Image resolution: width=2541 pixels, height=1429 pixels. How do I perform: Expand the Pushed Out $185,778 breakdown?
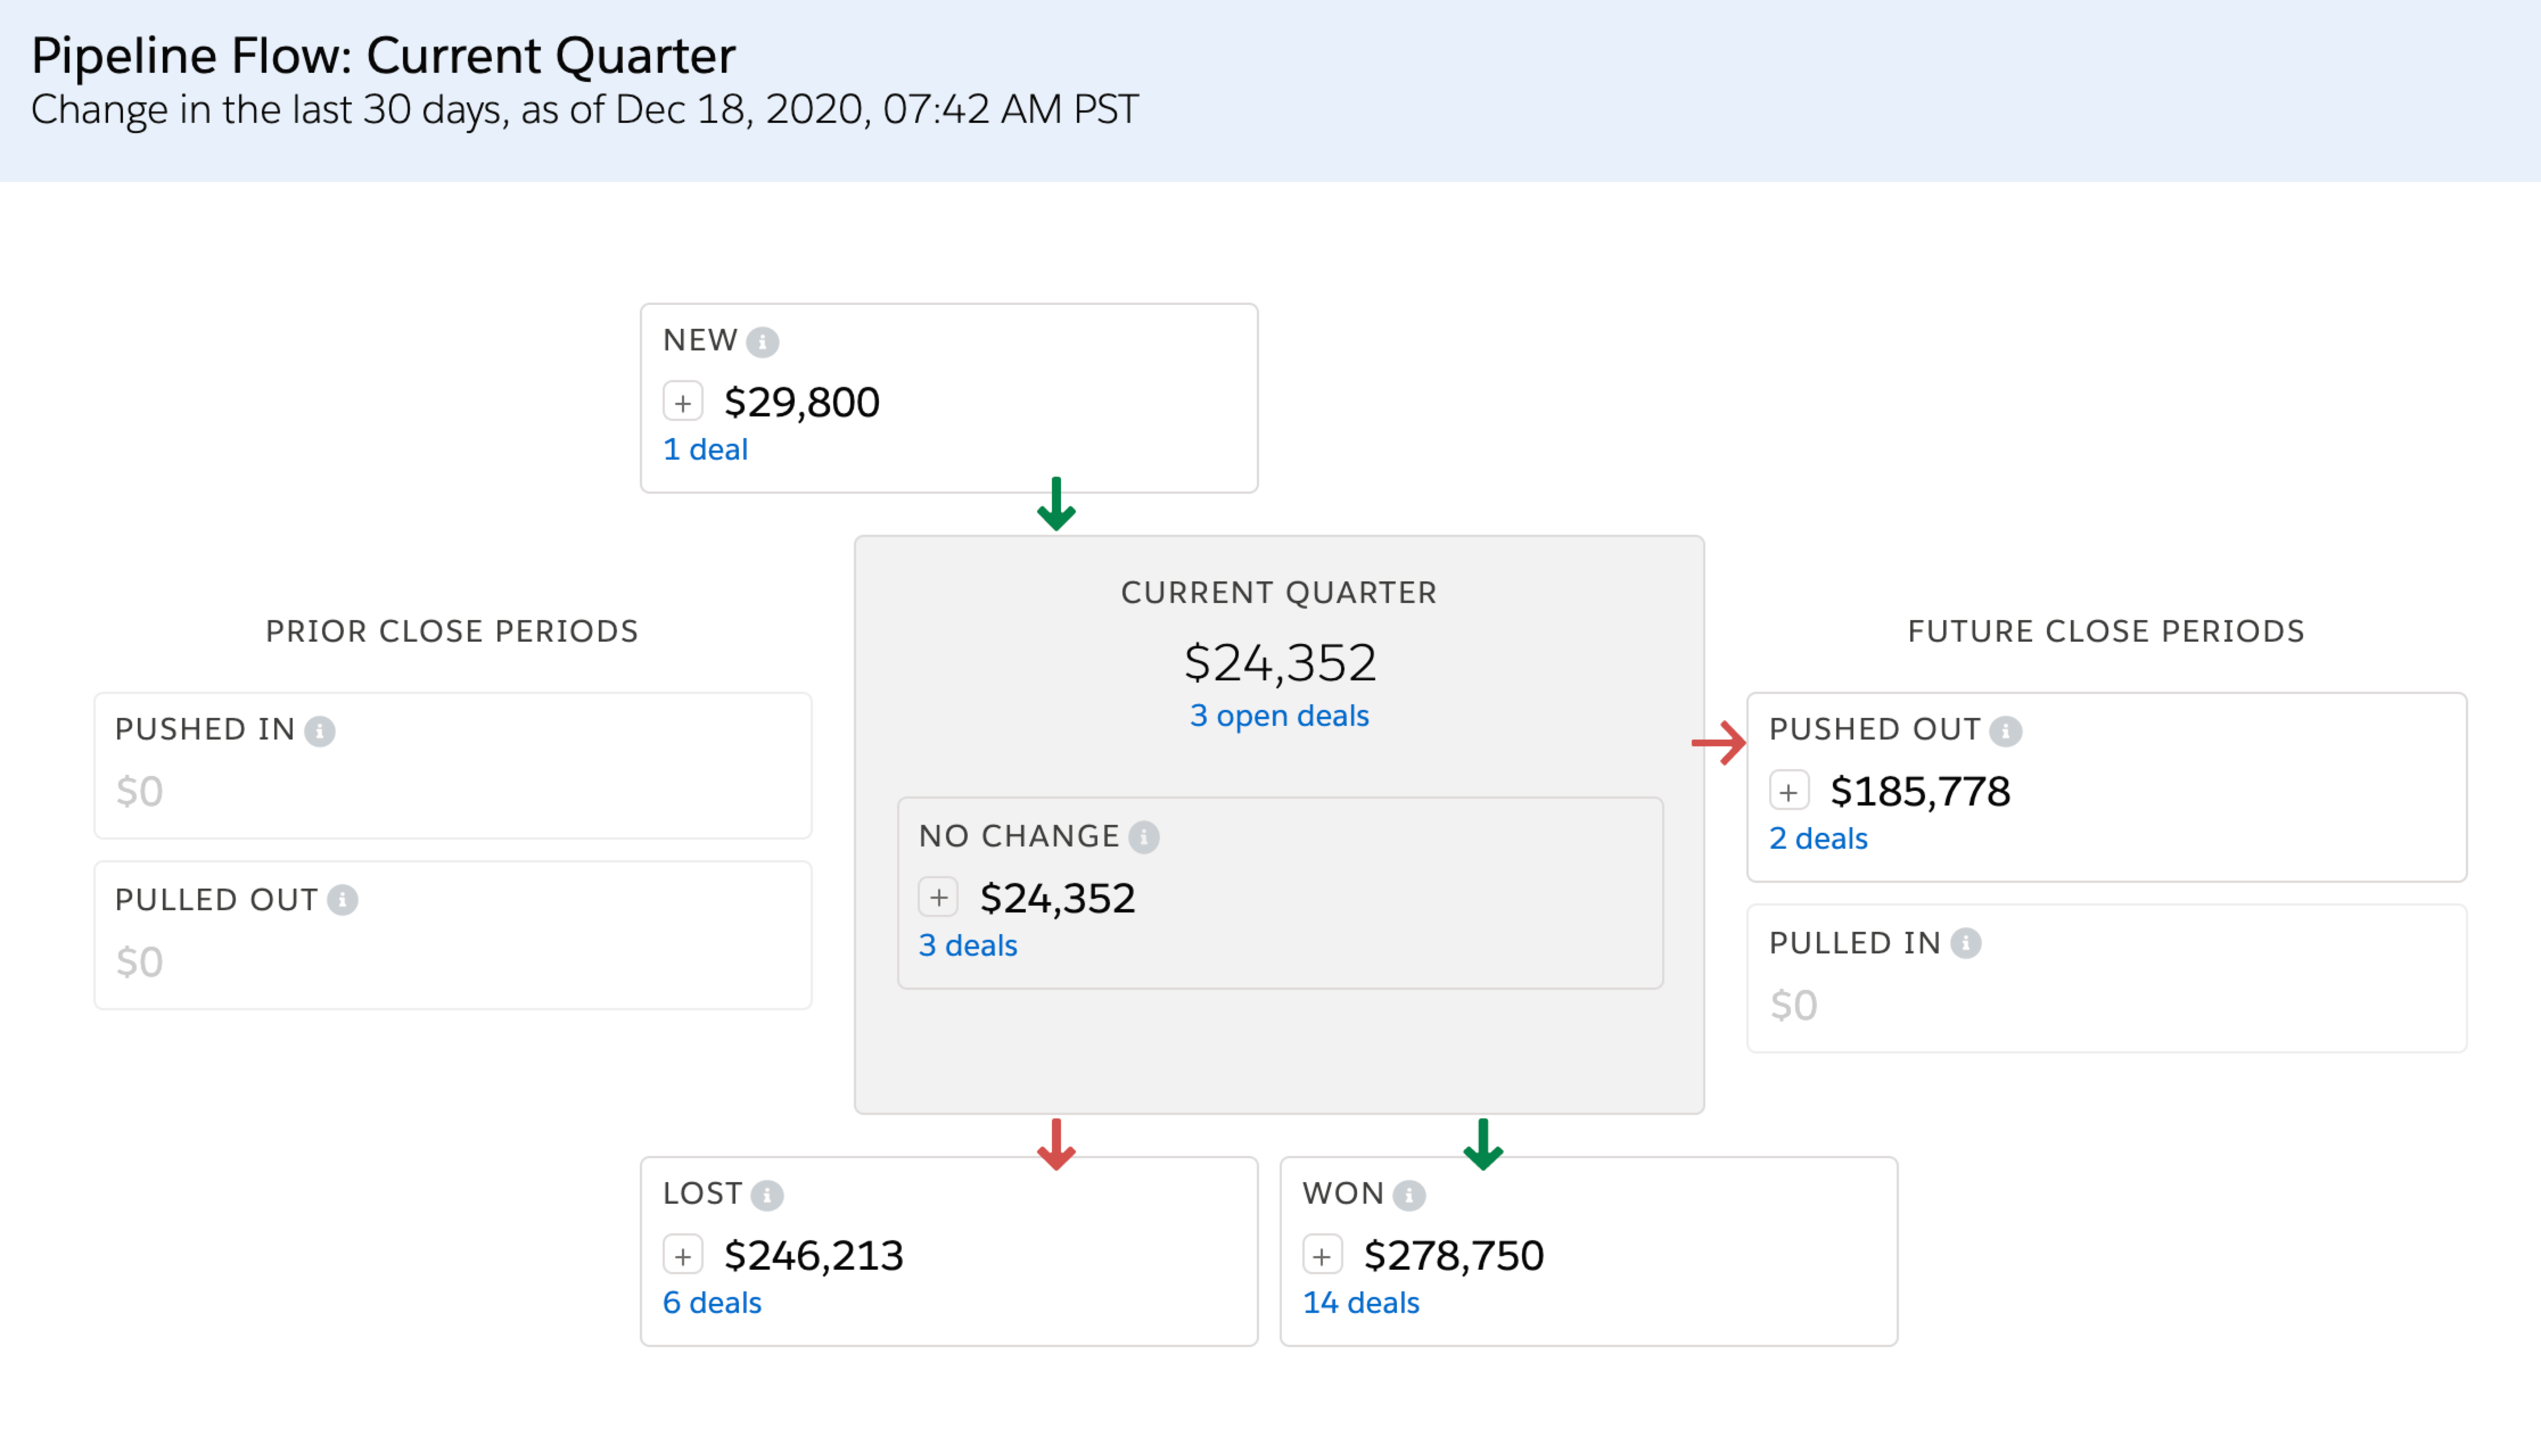coord(1788,791)
